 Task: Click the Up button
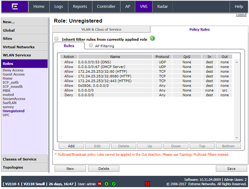click(x=150, y=146)
